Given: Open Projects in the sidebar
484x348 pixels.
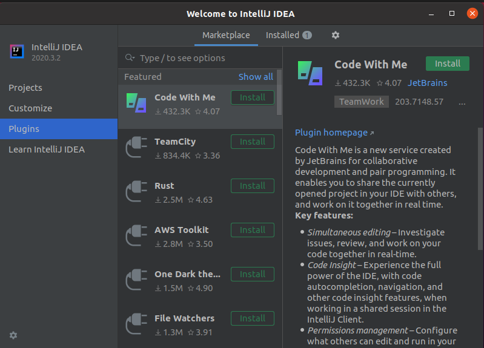Looking at the screenshot, I should point(59,88).
